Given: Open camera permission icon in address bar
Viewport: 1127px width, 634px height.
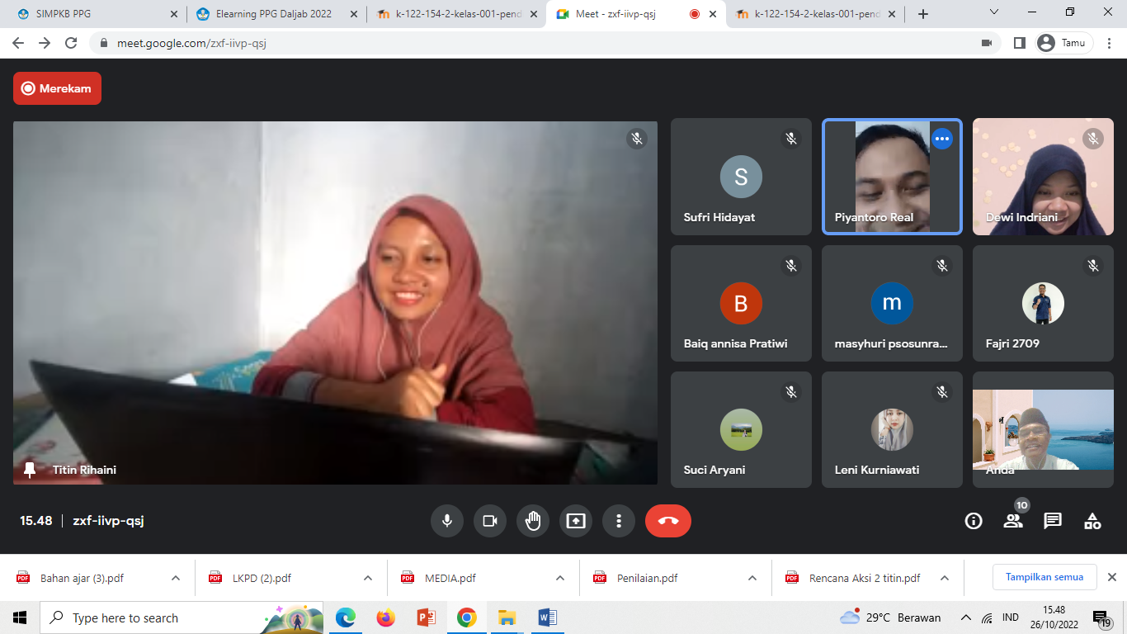Looking at the screenshot, I should pyautogui.click(x=986, y=43).
